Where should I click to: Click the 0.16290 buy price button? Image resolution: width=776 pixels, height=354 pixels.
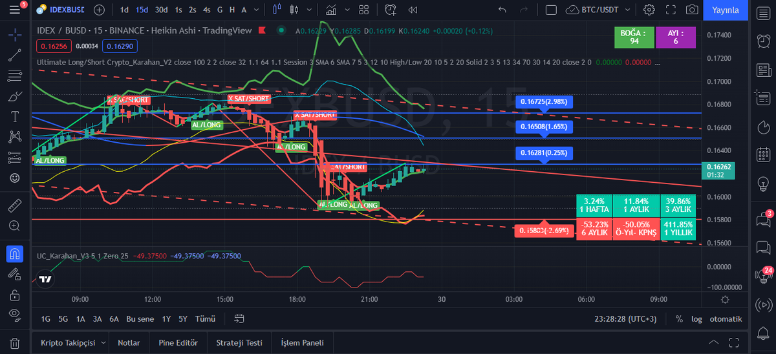pos(121,46)
